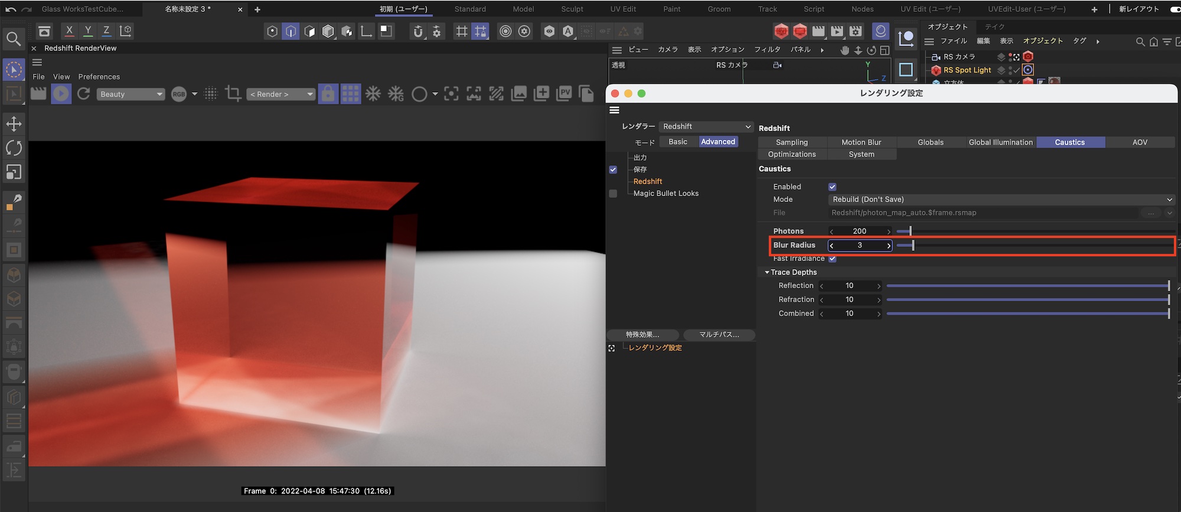The image size is (1181, 512).
Task: Toggle the RenderView lock icon
Action: 328,94
